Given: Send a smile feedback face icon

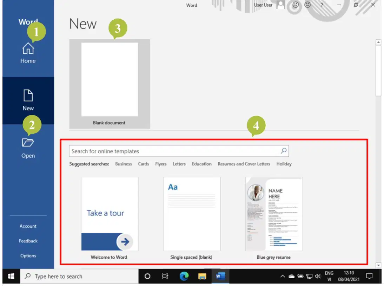Looking at the screenshot, I should [296, 5].
